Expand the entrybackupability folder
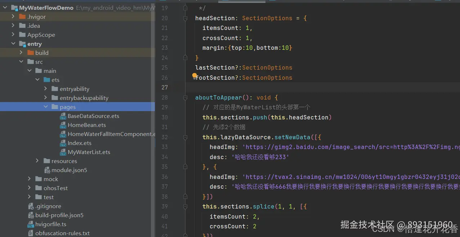This screenshot has width=460, height=237. coord(45,98)
